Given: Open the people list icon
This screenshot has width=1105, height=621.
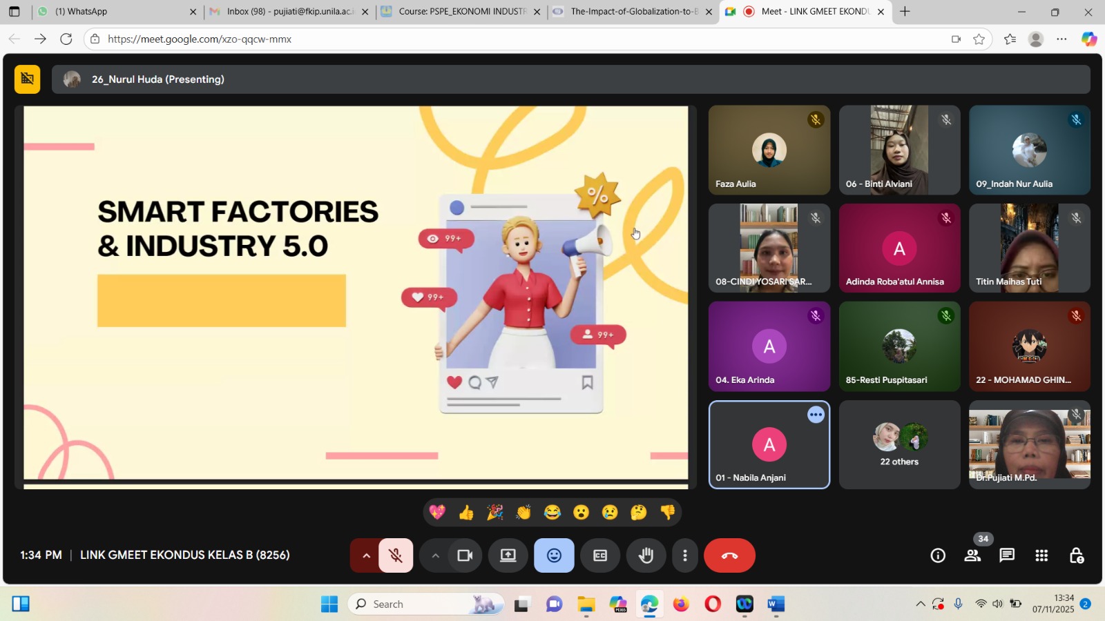Looking at the screenshot, I should (x=972, y=555).
